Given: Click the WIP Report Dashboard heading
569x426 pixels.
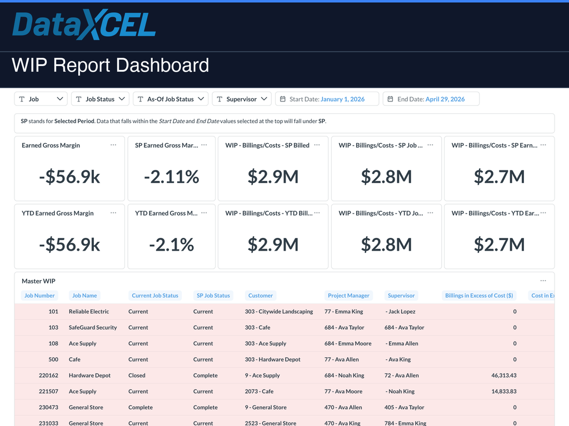Looking at the screenshot, I should pos(111,65).
